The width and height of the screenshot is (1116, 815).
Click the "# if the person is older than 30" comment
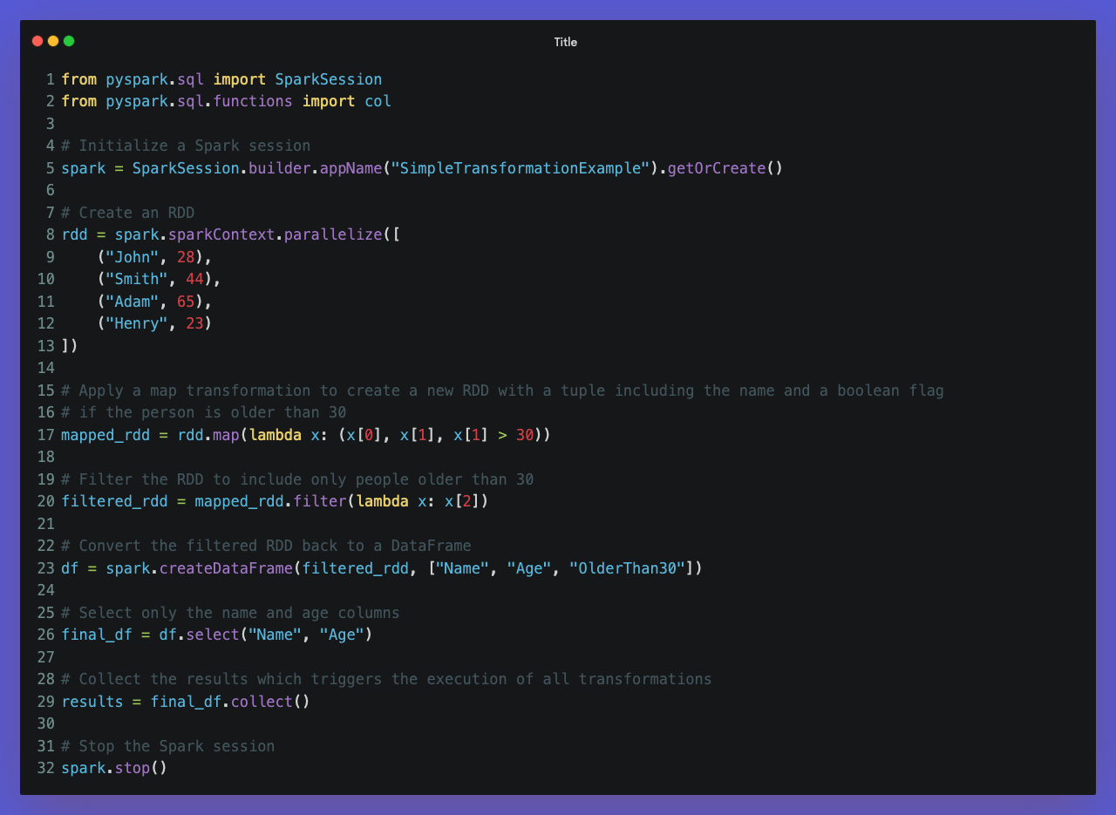(x=204, y=412)
